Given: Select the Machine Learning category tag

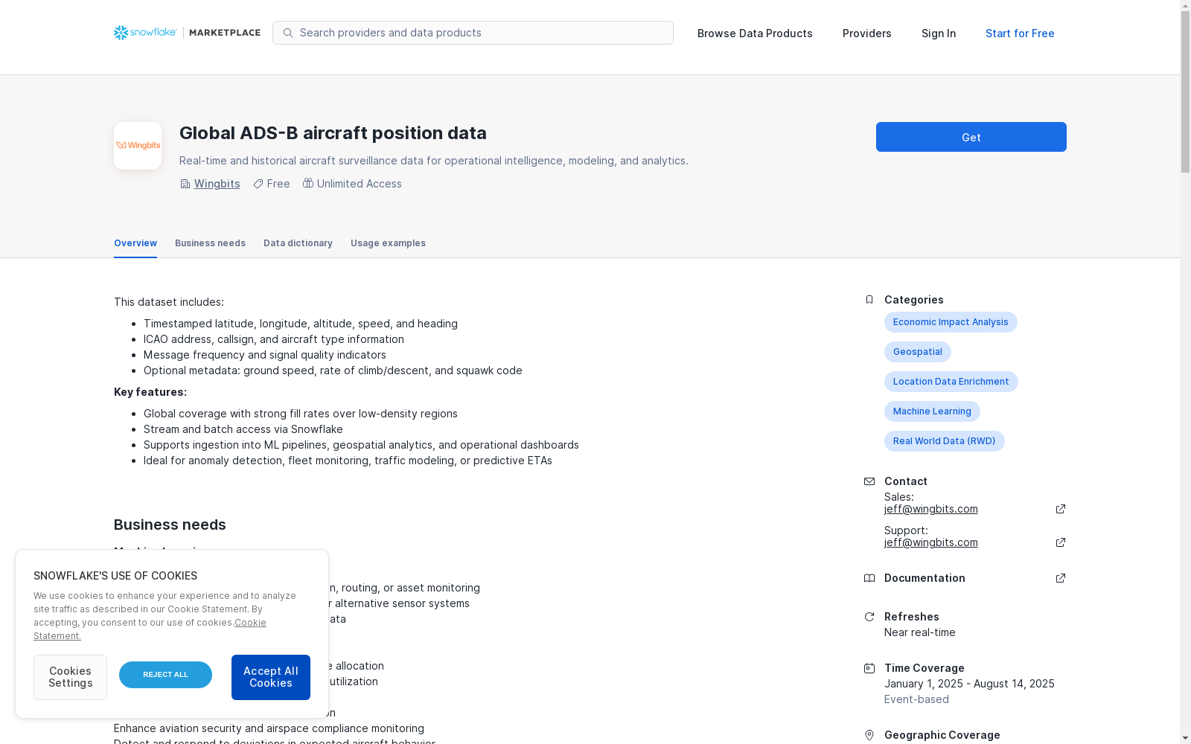Looking at the screenshot, I should (x=932, y=411).
